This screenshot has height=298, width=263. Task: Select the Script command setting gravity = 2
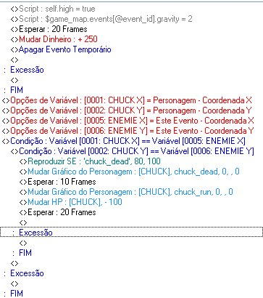coord(101,19)
